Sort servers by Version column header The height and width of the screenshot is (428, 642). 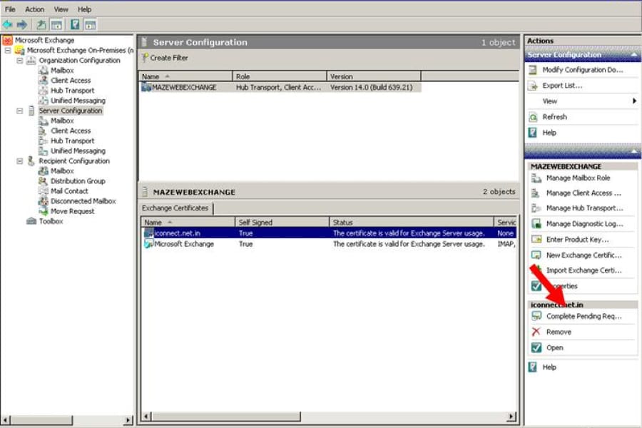pyautogui.click(x=374, y=76)
